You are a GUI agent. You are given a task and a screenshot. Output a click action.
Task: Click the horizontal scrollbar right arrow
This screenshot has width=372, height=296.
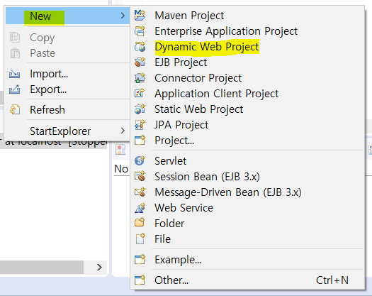point(99,267)
